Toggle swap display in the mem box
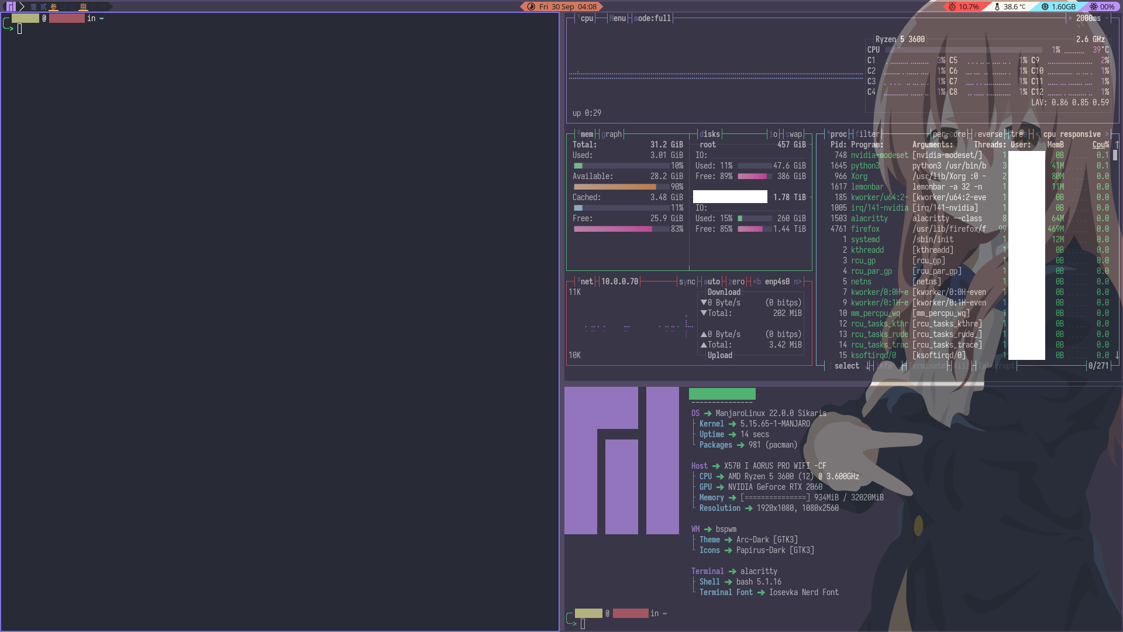This screenshot has height=632, width=1123. point(794,134)
